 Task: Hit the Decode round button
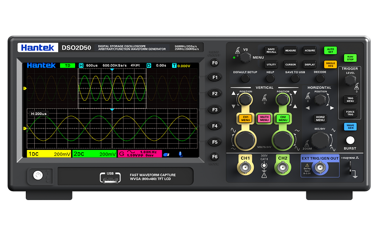(320, 79)
